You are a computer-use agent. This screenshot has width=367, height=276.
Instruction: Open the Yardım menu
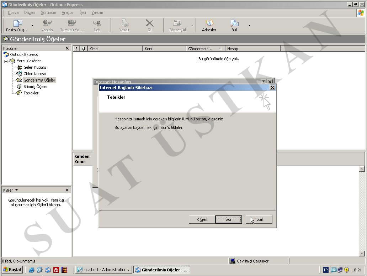click(97, 13)
